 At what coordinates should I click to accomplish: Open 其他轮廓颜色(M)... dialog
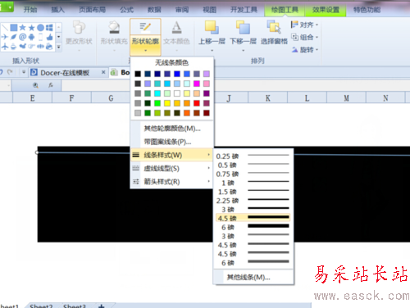171,129
